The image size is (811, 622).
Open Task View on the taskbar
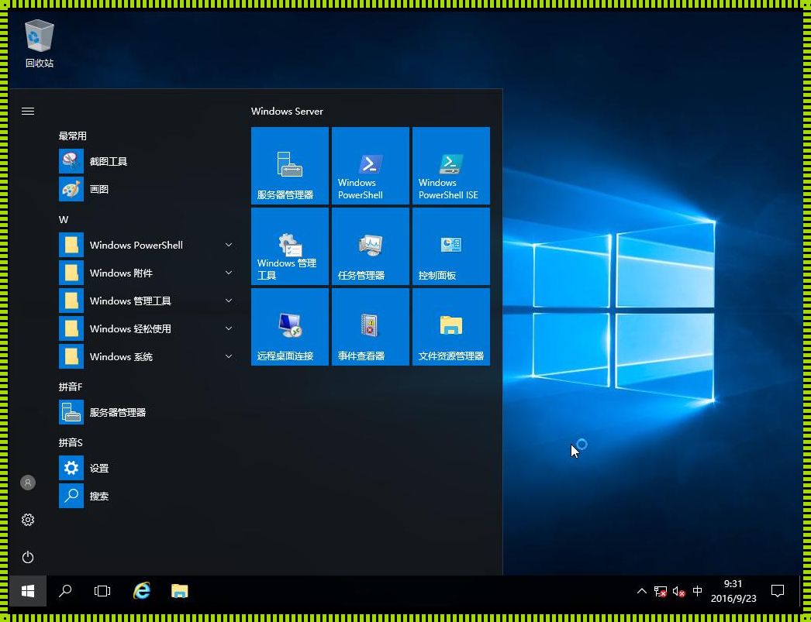coord(102,591)
